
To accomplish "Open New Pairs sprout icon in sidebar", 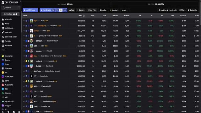I will coord(3,33).
